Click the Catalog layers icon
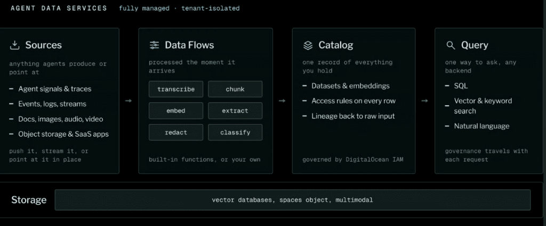This screenshot has width=546, height=226. 308,45
